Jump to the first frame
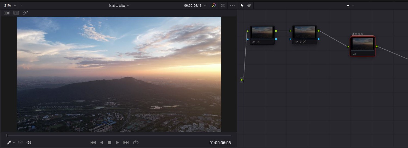 tap(93, 143)
